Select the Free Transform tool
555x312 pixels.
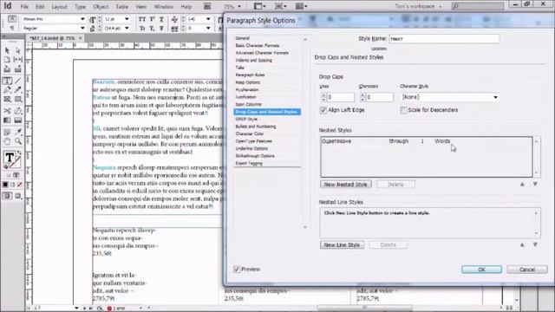[18, 111]
